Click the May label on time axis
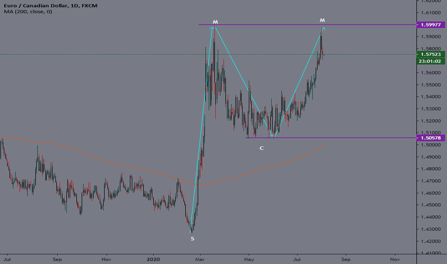 249,259
